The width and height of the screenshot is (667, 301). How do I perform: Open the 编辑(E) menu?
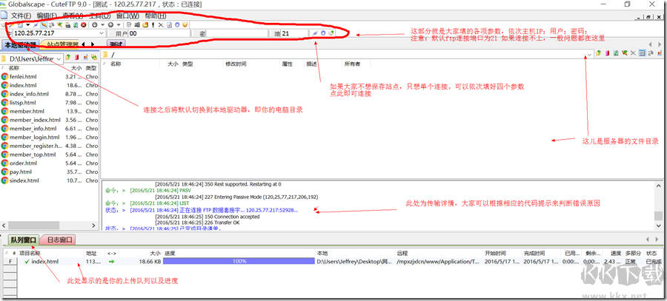(x=47, y=16)
